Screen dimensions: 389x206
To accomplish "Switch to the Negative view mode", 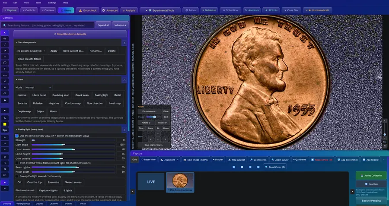I will (x=54, y=103).
